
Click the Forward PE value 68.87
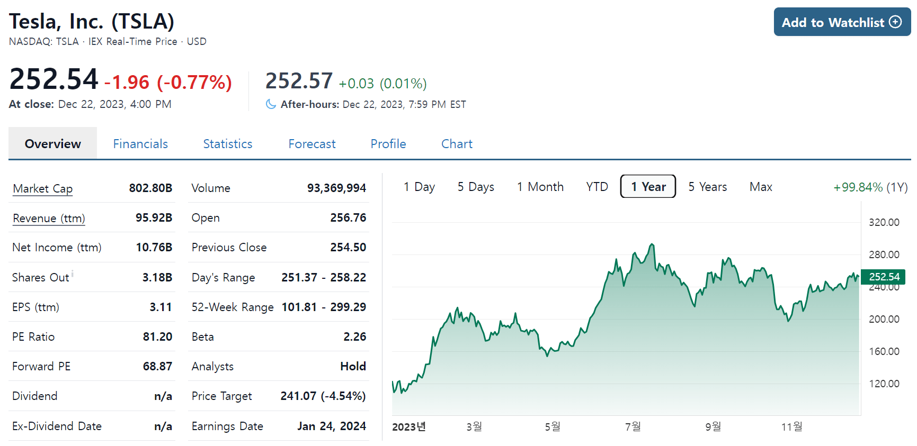coord(157,366)
